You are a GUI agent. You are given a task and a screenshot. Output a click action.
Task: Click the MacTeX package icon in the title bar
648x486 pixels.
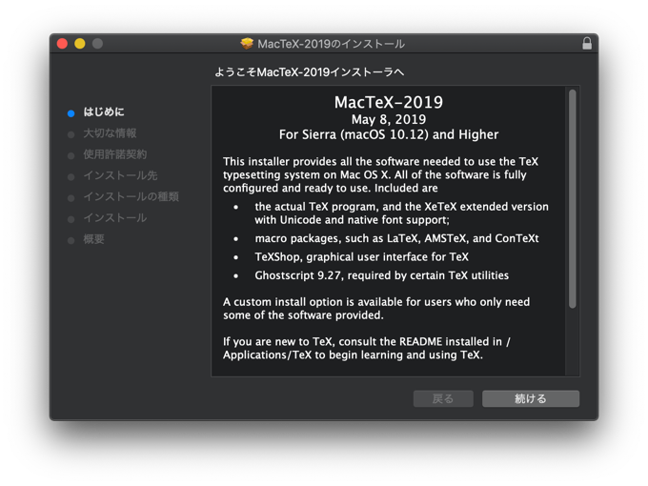(247, 44)
